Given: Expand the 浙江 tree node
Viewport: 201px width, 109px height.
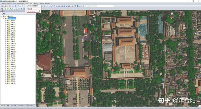Looking at the screenshot, I should [6, 71].
